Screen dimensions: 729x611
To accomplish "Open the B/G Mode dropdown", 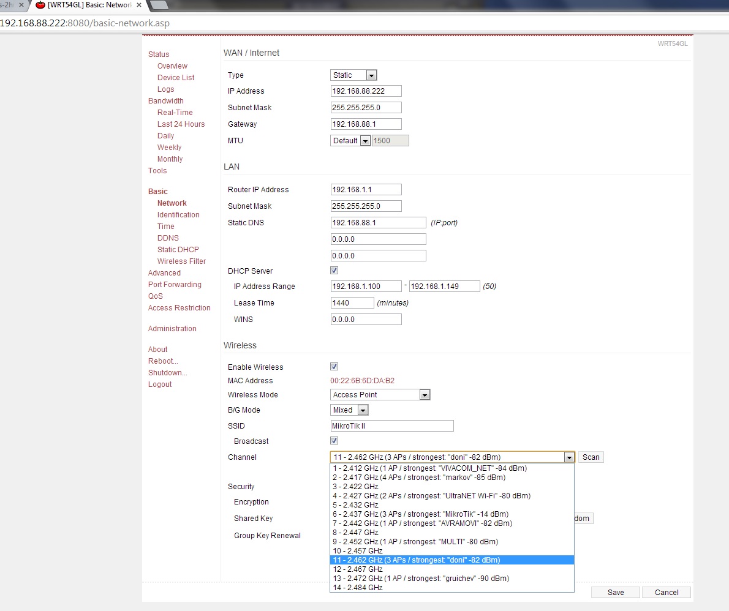I will click(349, 410).
